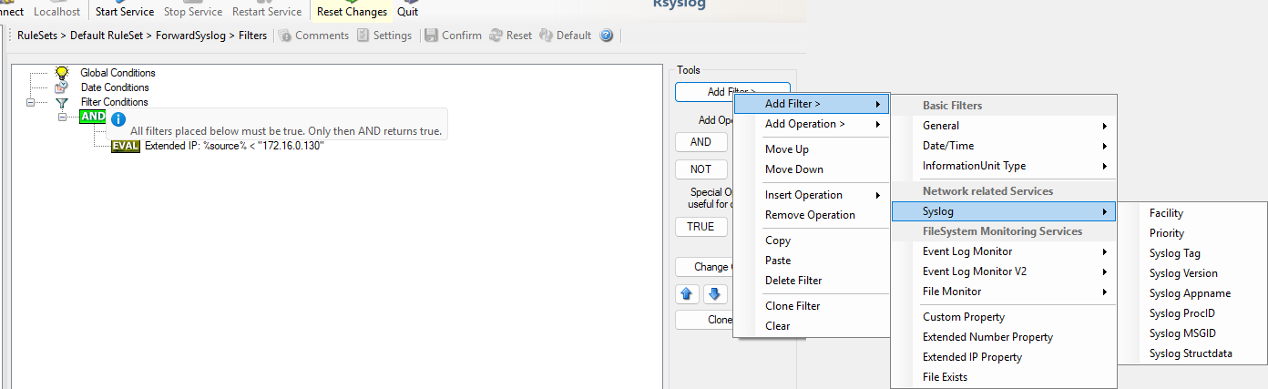Select the green AND operation node

pos(93,117)
